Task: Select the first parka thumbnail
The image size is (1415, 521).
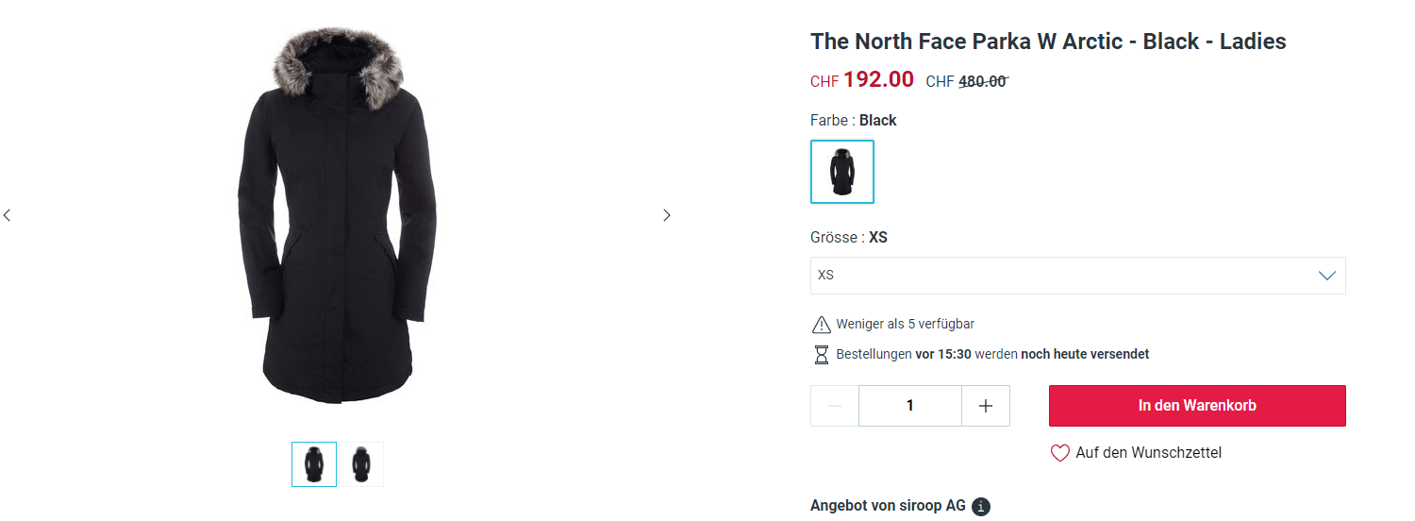Action: click(314, 464)
